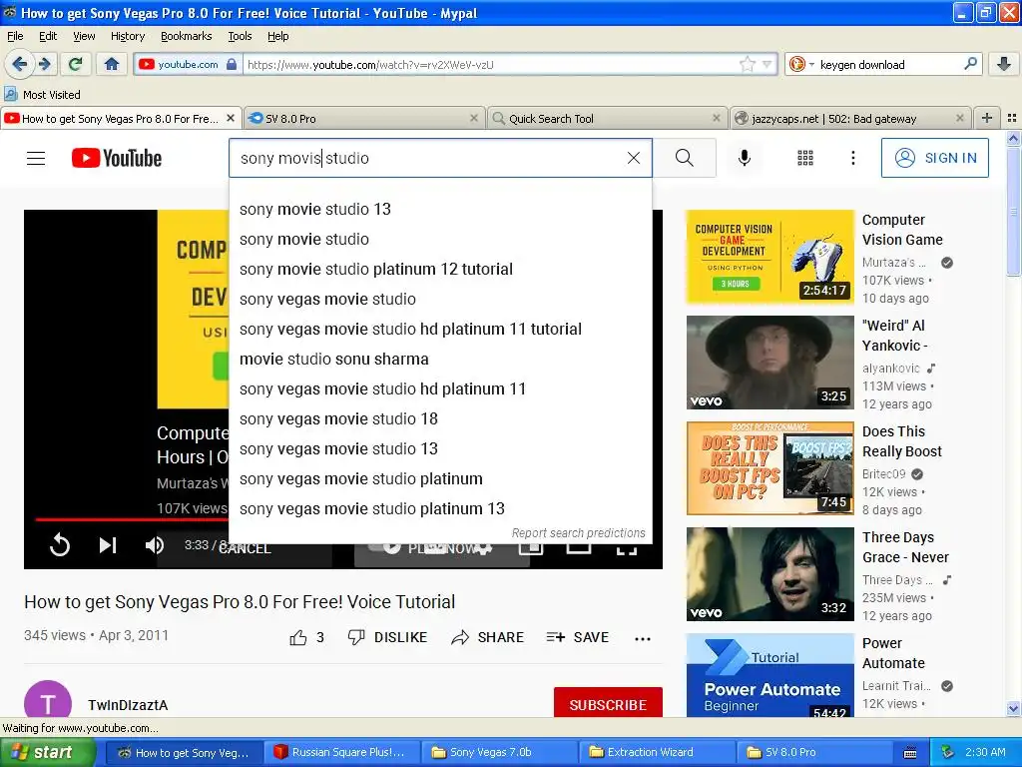Click the site identity padlock icon
1022x767 pixels.
tap(232, 64)
